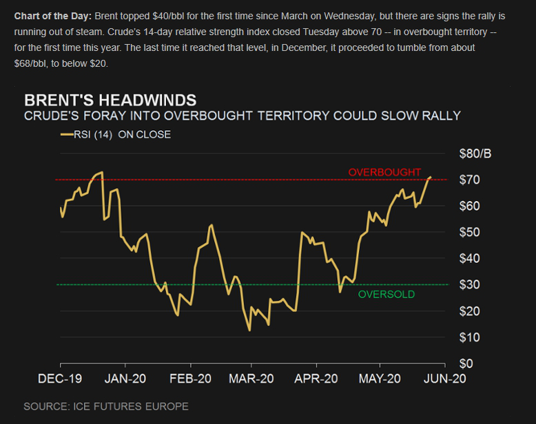Screen dimensions: 536x424
Task: Click the March low point of the RSI line
Action: pyautogui.click(x=249, y=330)
